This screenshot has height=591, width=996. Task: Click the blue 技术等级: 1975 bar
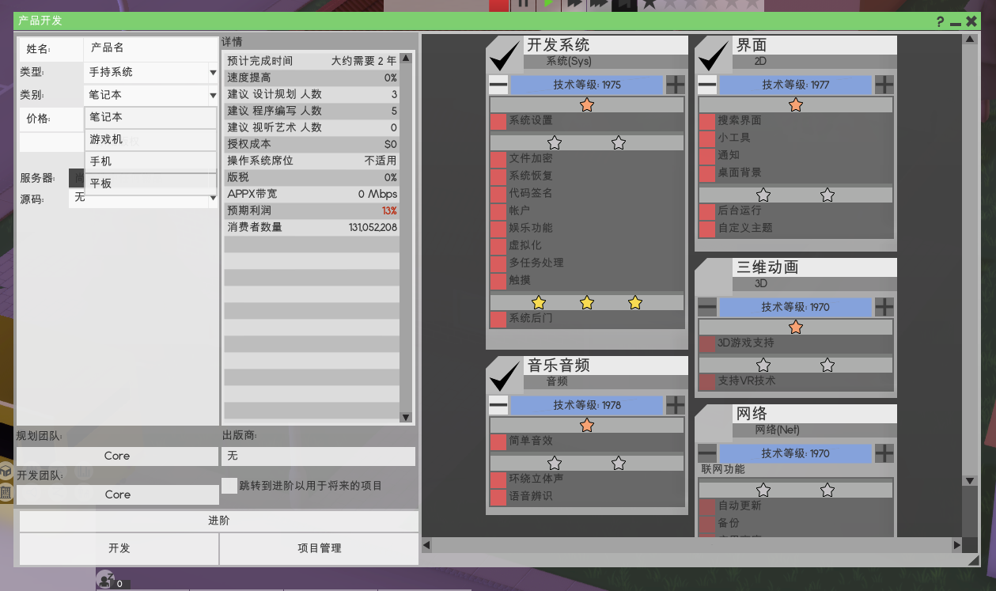586,85
